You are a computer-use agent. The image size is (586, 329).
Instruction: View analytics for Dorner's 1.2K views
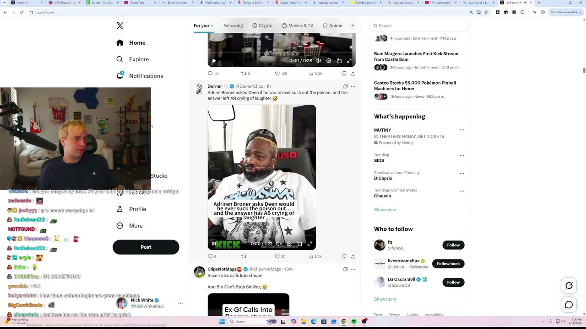pyautogui.click(x=315, y=257)
